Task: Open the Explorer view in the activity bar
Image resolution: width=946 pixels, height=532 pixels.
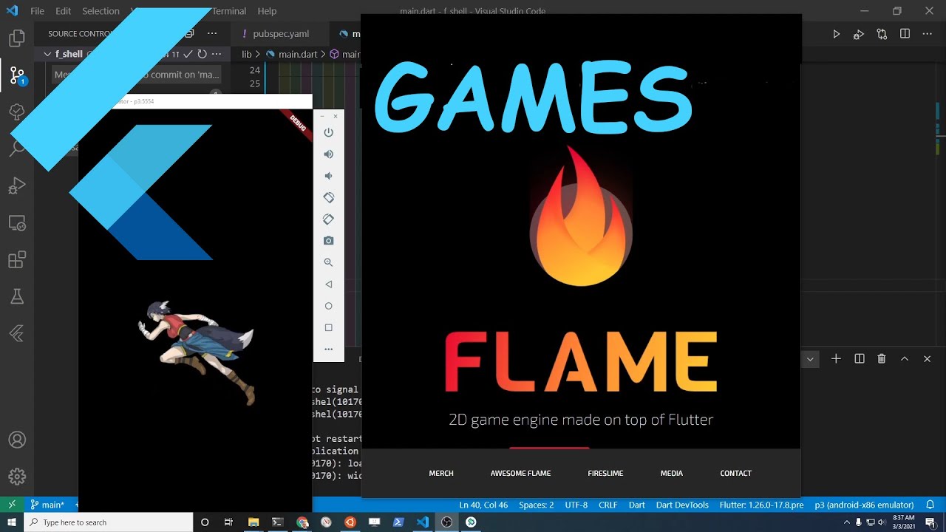Action: pos(17,38)
